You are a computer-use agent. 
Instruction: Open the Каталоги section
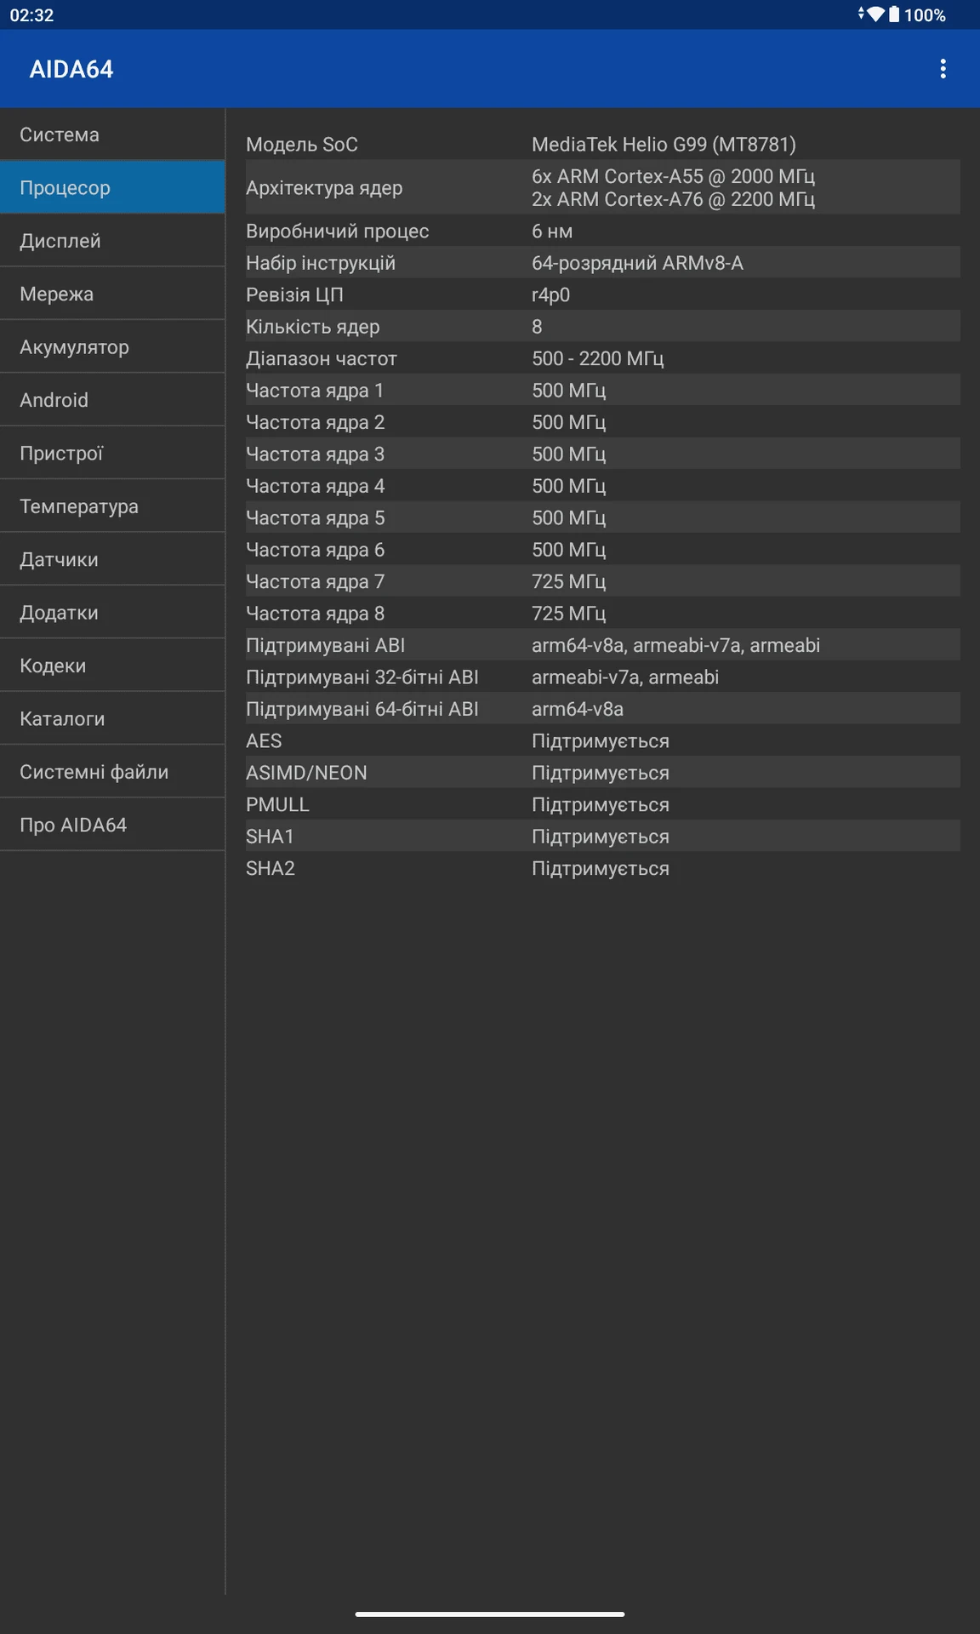pyautogui.click(x=112, y=719)
